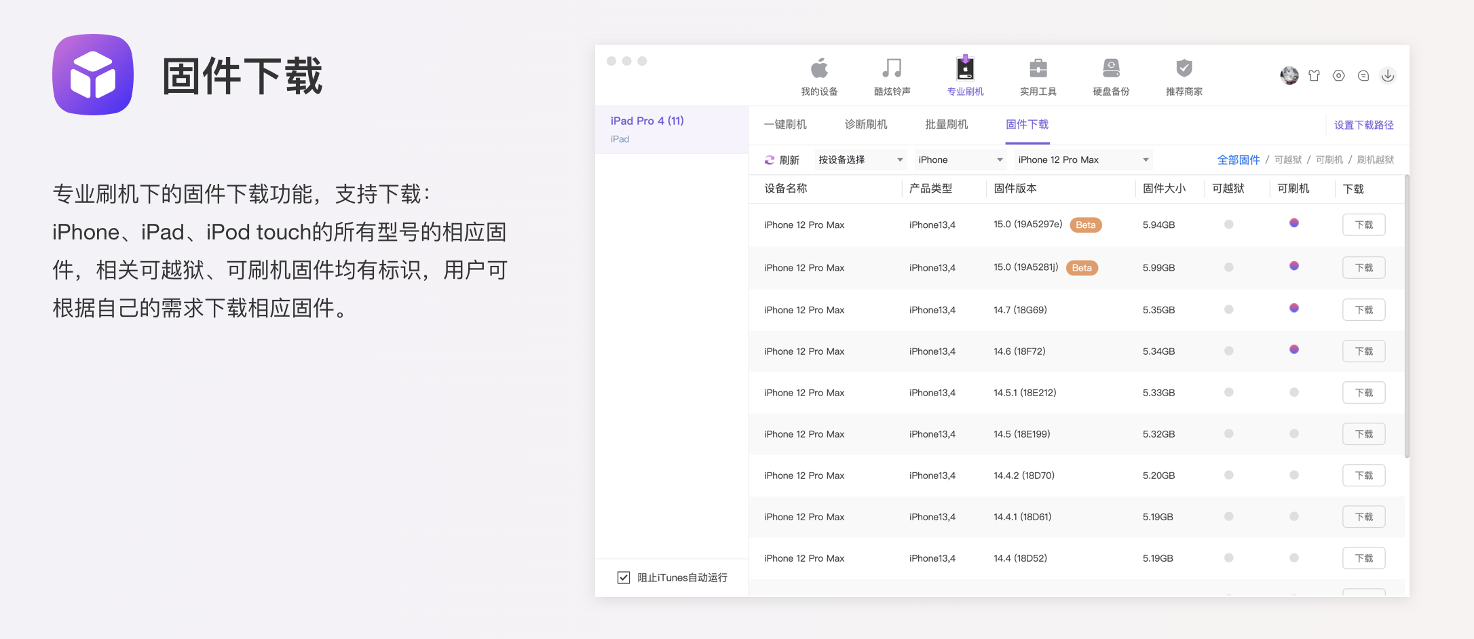Click flashable dot for 14.7 (18G69)
1474x639 pixels.
(x=1294, y=308)
